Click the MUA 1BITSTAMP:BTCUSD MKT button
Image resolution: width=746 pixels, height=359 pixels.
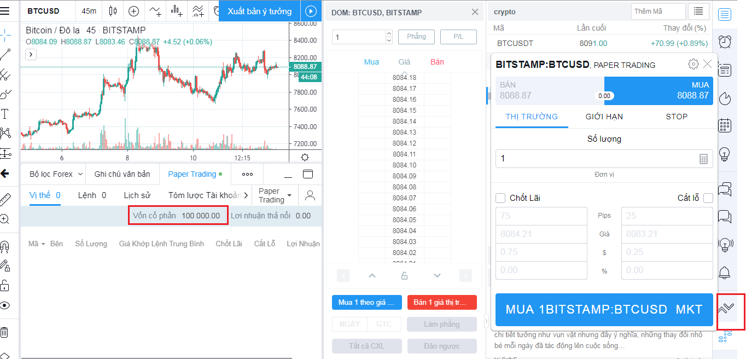(604, 310)
